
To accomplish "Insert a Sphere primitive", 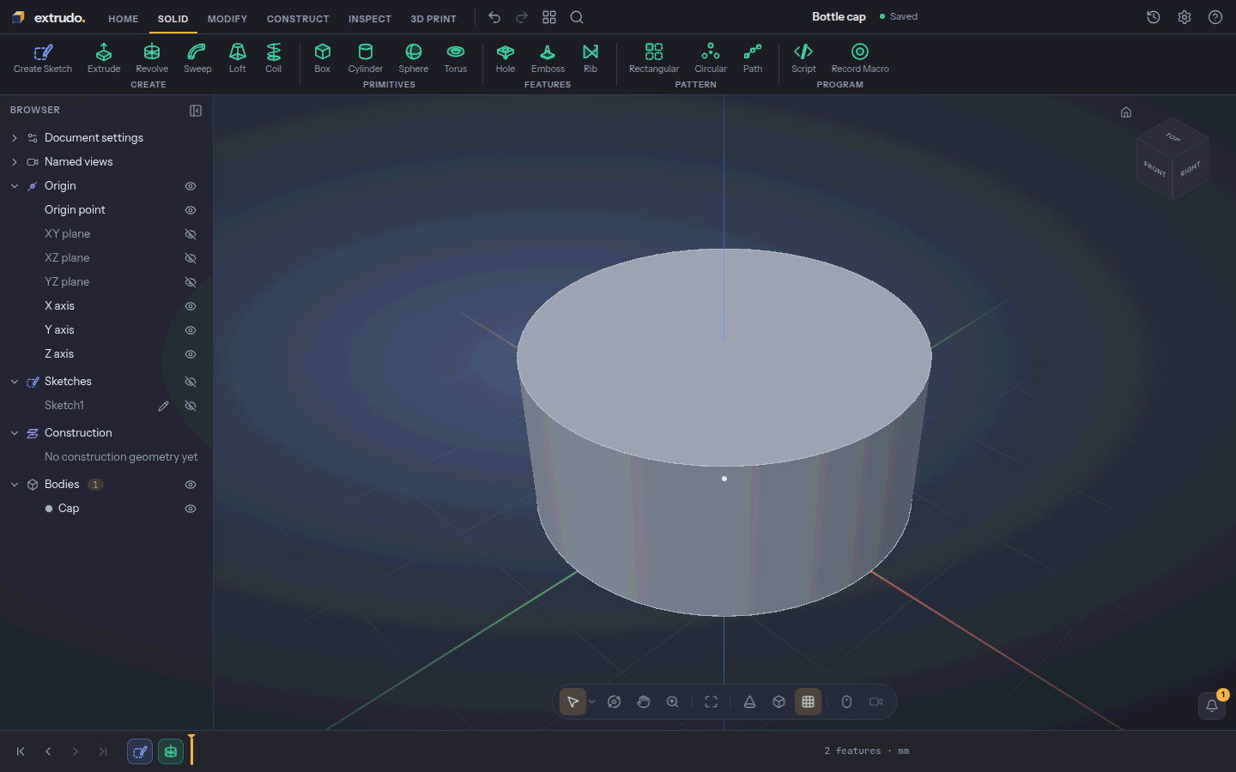I will click(x=414, y=58).
